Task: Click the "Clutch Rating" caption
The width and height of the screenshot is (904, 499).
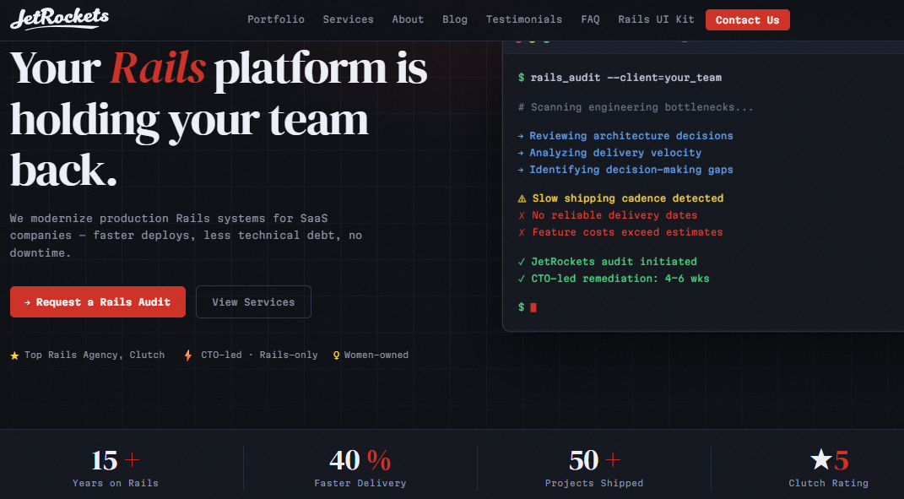Action: (829, 483)
